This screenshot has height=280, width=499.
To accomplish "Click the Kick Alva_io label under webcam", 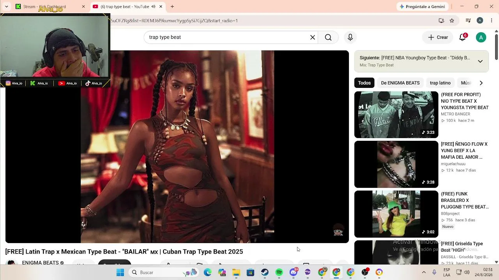I will pyautogui.click(x=39, y=83).
